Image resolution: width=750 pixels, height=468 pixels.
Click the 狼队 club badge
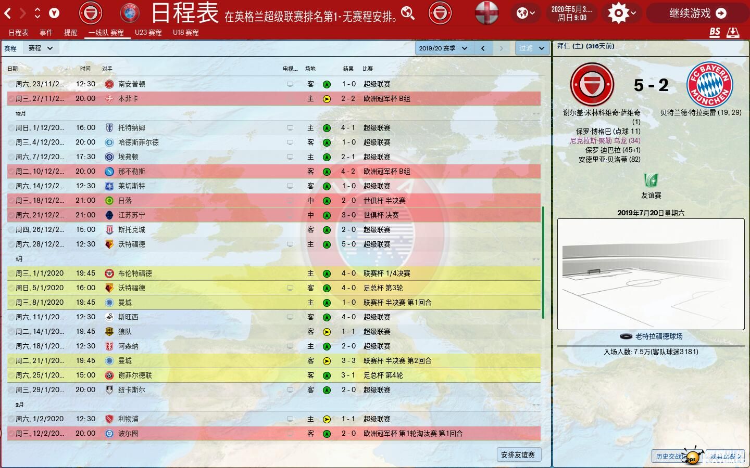point(109,331)
